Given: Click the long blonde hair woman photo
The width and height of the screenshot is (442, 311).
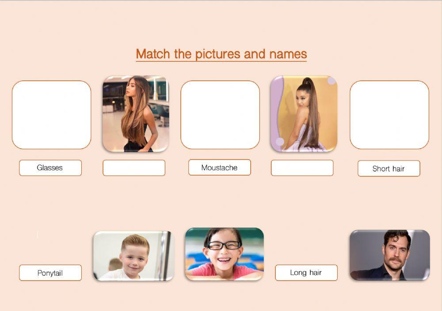Looking at the screenshot, I should pos(136,114).
